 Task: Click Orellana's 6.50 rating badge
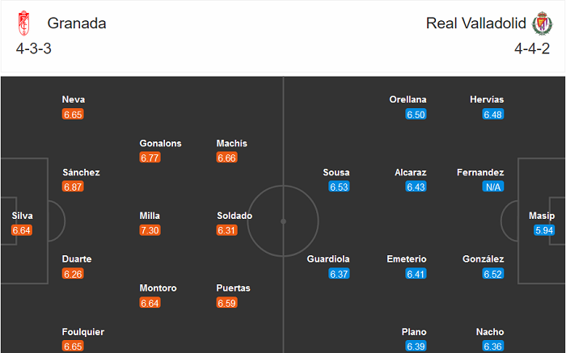click(416, 115)
